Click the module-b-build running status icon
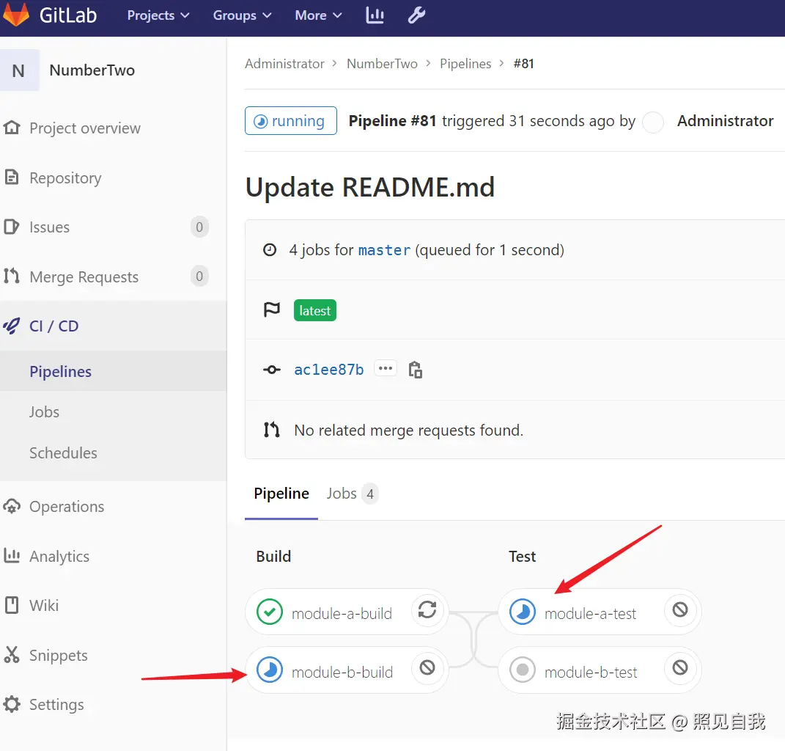Viewport: 785px width, 751px height. (270, 670)
